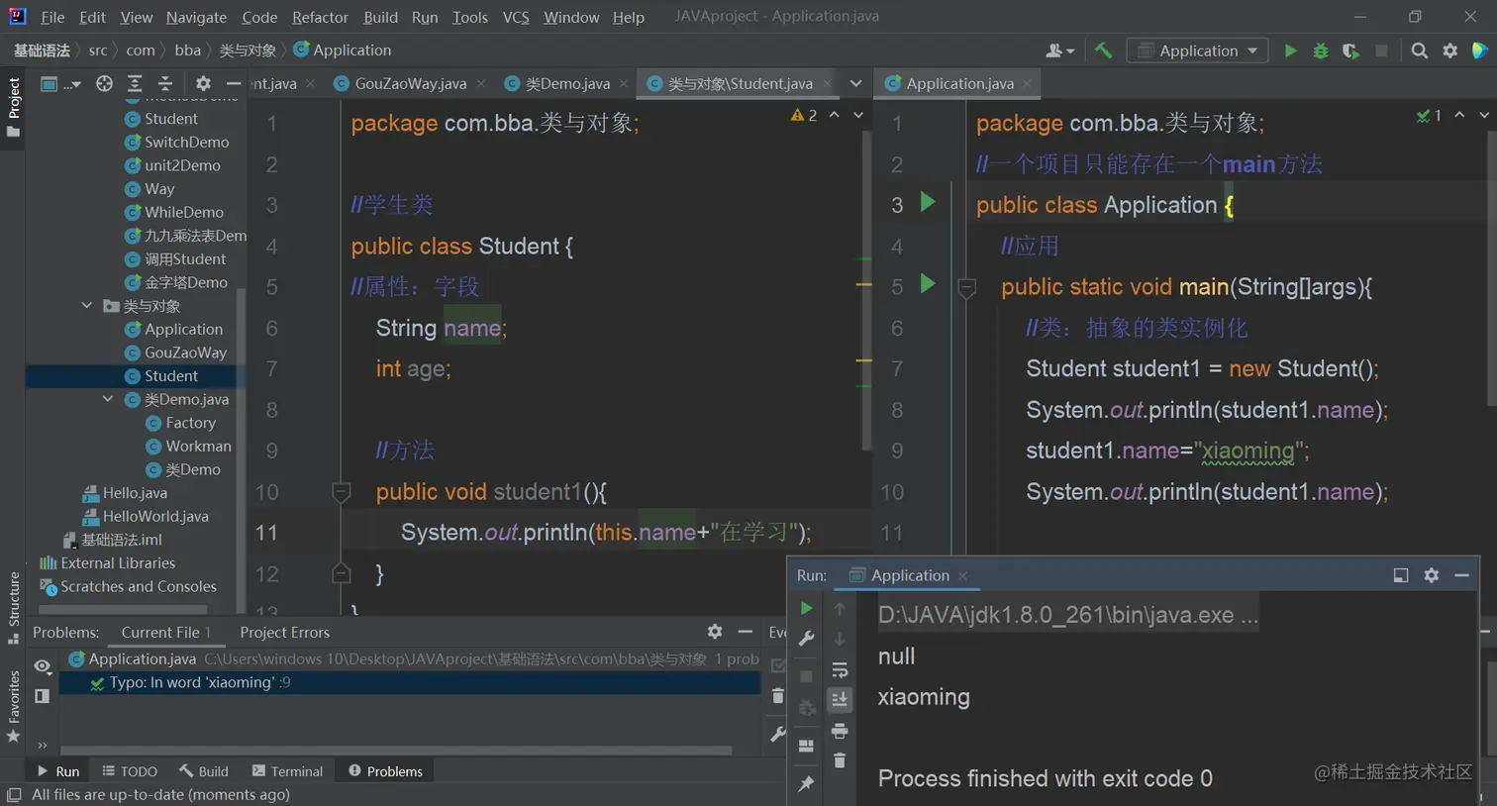This screenshot has width=1497, height=806.
Task: Pin the Run tab
Action: click(806, 784)
